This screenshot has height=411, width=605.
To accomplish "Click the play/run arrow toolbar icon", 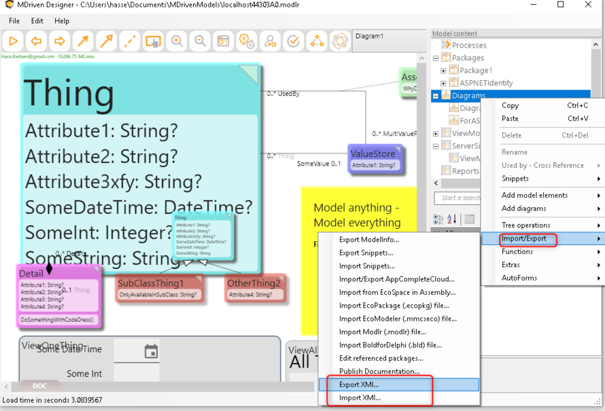I will click(13, 41).
